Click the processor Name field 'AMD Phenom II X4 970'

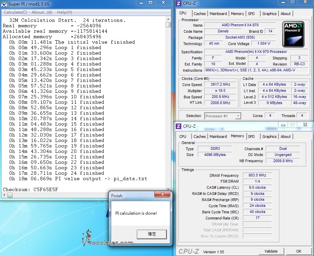click(x=240, y=25)
